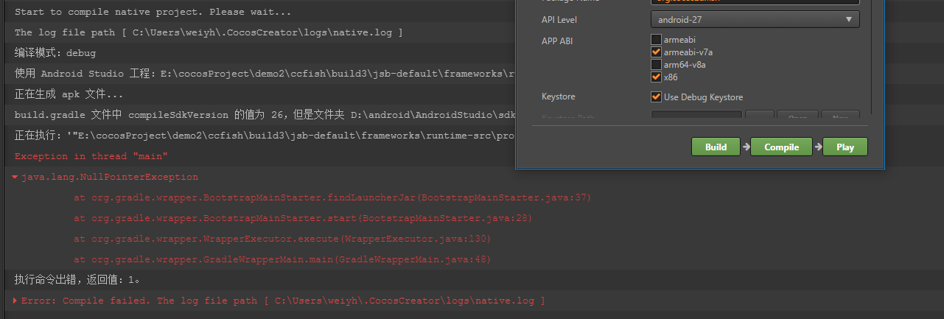Expand the Error: Compile failed log entry
This screenshot has height=319, width=944.
(x=15, y=301)
